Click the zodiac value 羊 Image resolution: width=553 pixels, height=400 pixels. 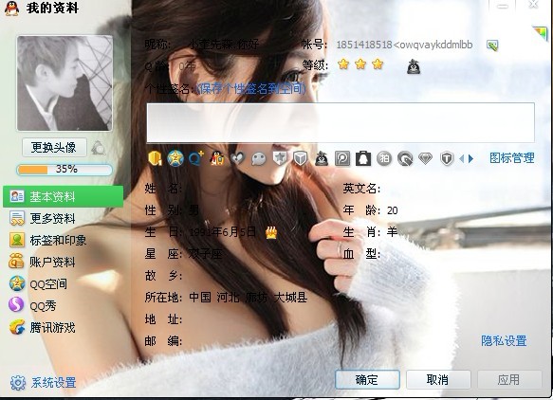(x=392, y=232)
